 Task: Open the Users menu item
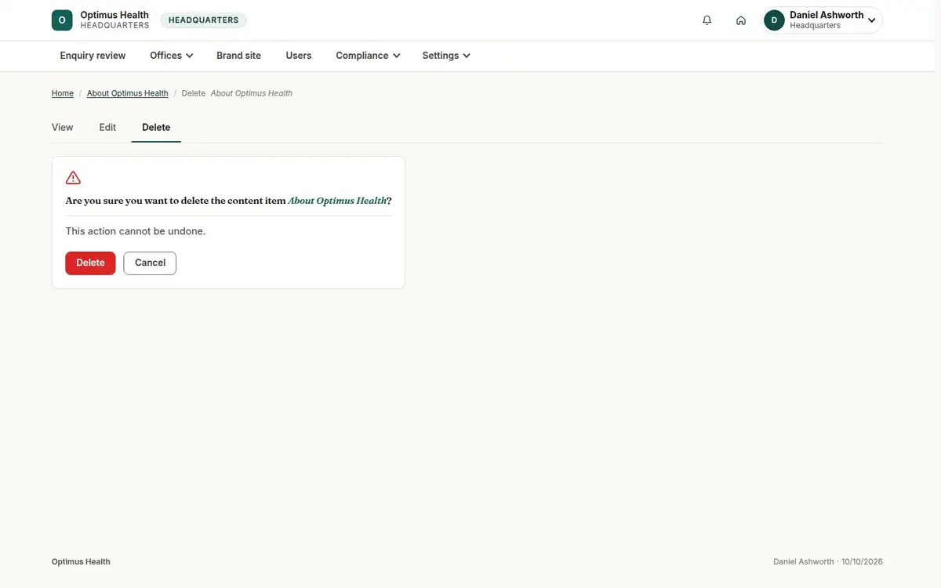point(299,56)
